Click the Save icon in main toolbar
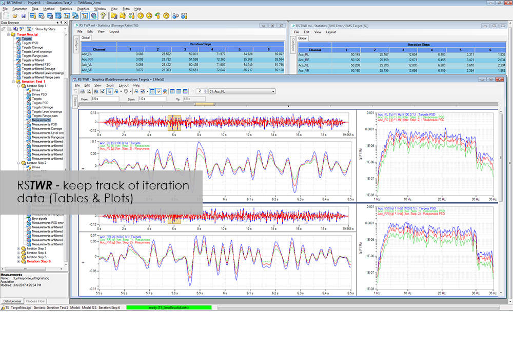Viewport: 513px width, 364px height. click(x=24, y=16)
